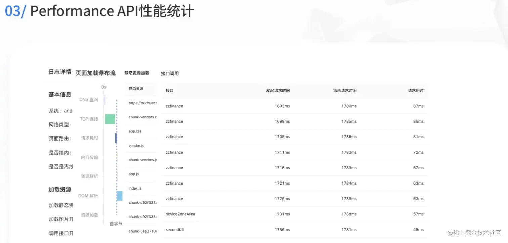Click the 发起请求时间 column header

tap(278, 91)
